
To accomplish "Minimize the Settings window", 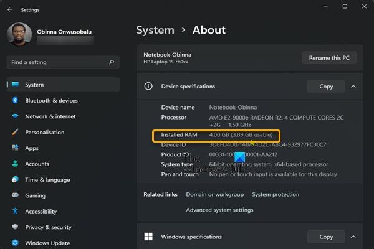I will click(325, 6).
